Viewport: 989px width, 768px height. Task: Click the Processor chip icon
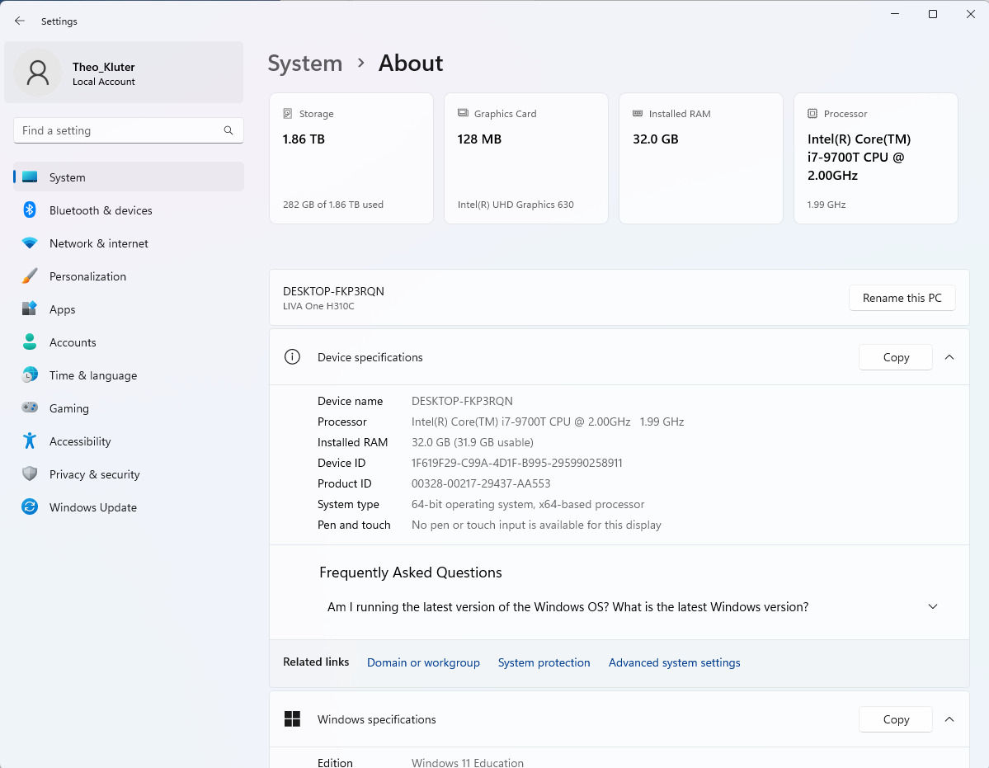click(x=812, y=114)
